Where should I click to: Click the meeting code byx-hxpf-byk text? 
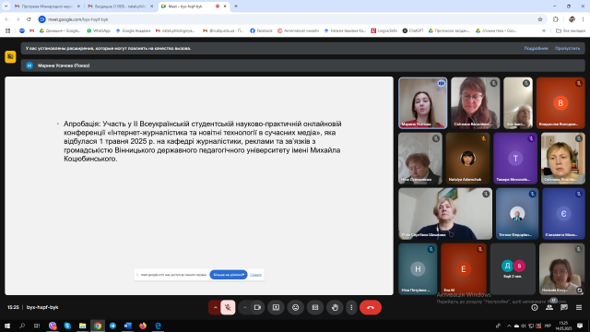(42, 307)
